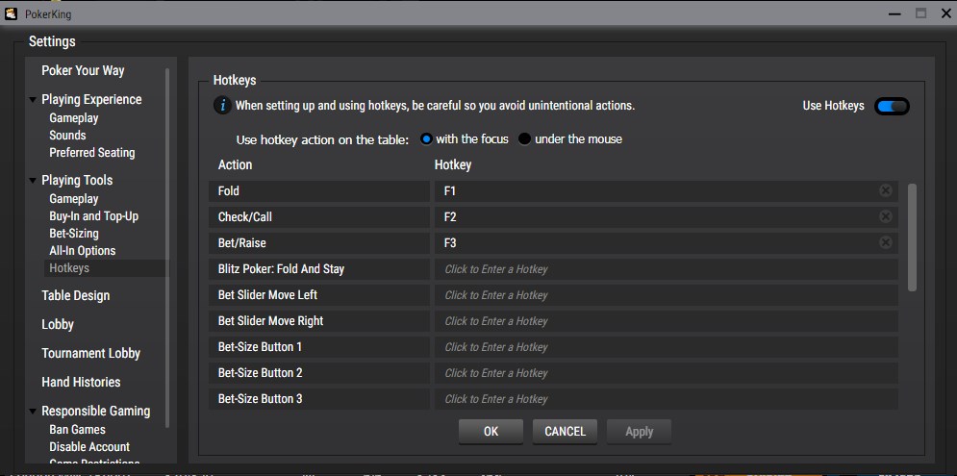
Task: Open the Lobby settings page
Action: click(58, 325)
